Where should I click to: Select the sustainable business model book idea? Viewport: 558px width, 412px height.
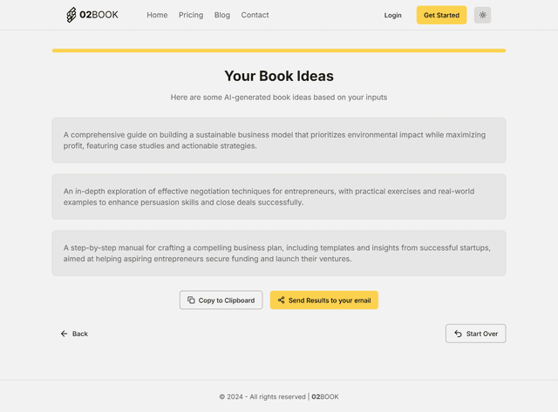pyautogui.click(x=278, y=140)
